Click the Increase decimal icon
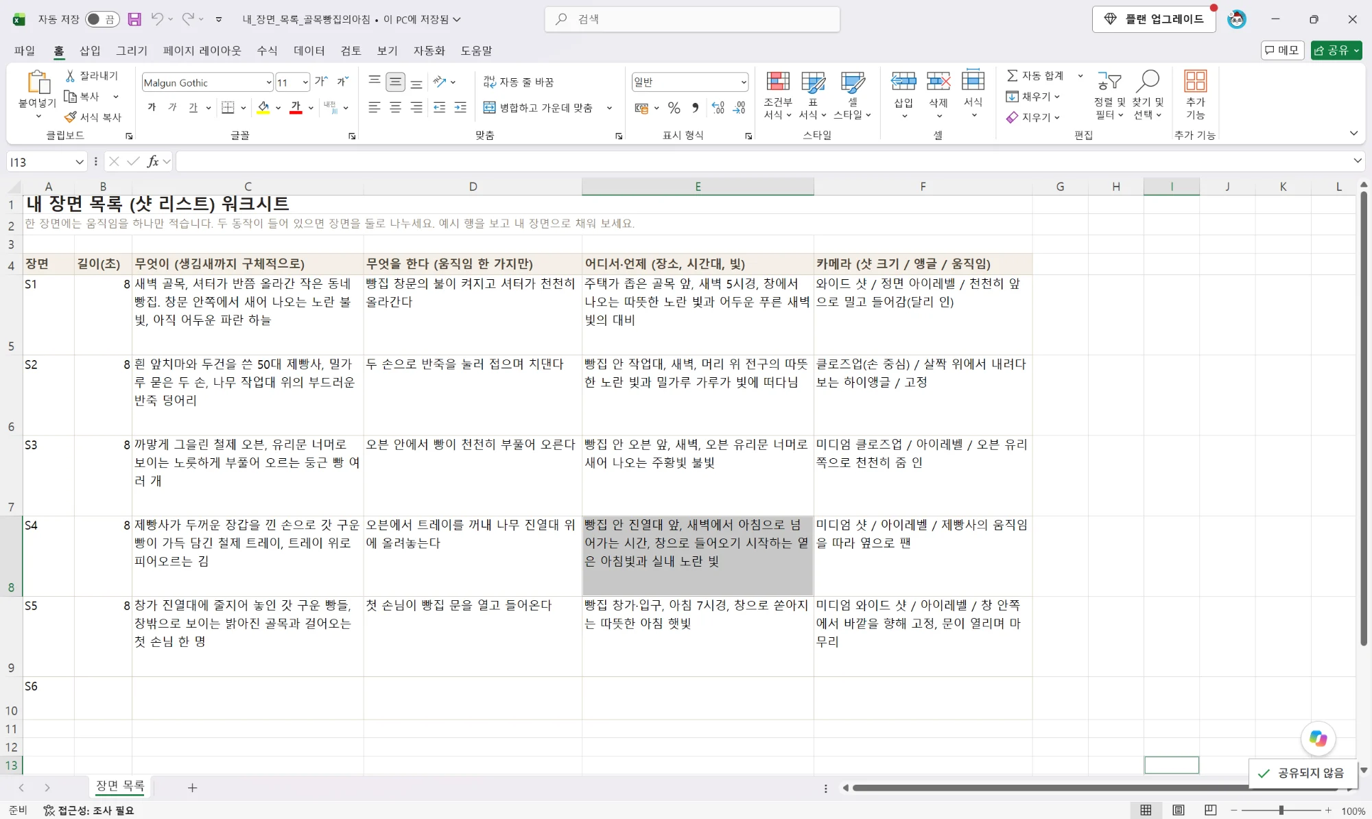 [718, 108]
